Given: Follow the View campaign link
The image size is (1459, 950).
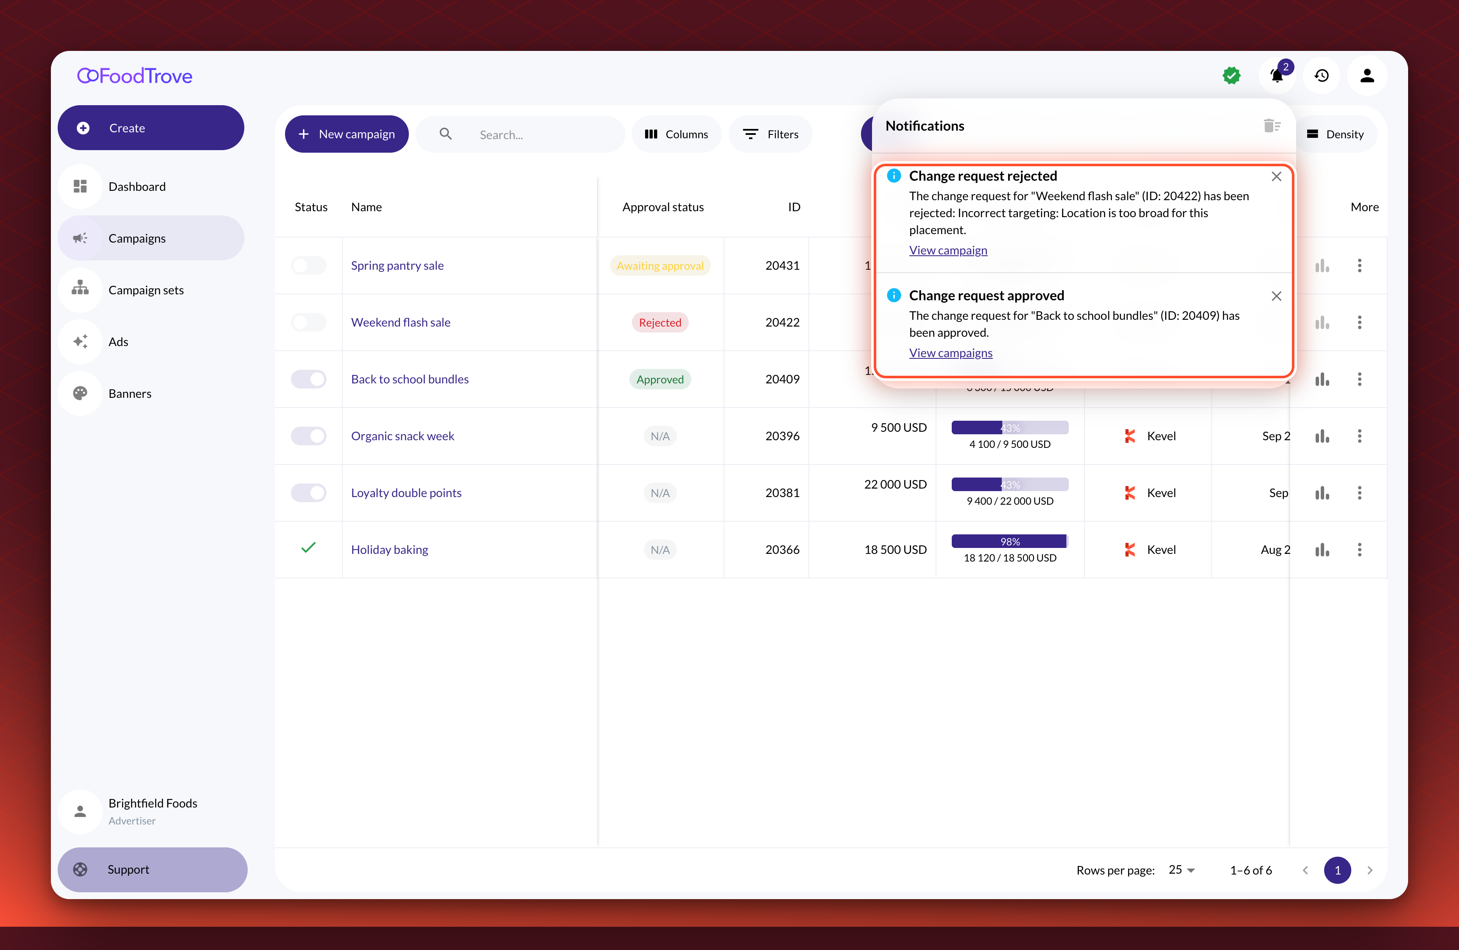Looking at the screenshot, I should 948,250.
